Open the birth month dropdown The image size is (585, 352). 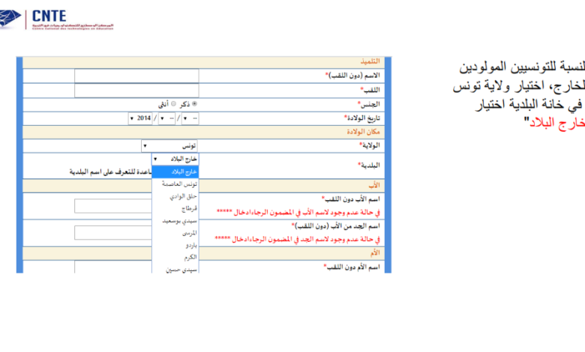tap(166, 118)
